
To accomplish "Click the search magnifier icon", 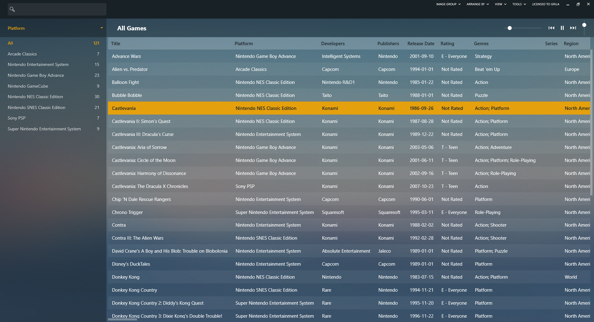I will (x=12, y=9).
